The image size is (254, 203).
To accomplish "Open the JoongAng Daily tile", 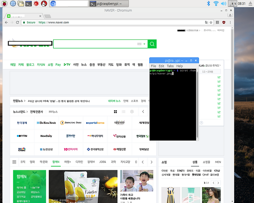I will [x=71, y=123].
